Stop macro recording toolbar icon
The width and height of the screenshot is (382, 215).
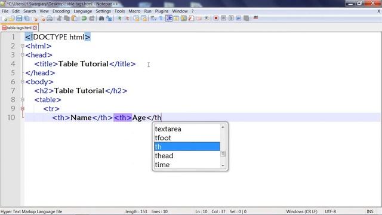tap(223, 19)
